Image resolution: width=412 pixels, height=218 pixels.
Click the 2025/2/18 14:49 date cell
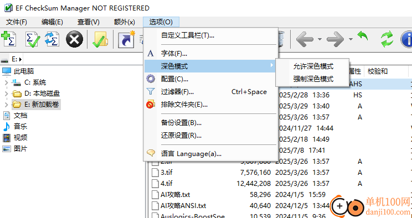[x=303, y=139]
